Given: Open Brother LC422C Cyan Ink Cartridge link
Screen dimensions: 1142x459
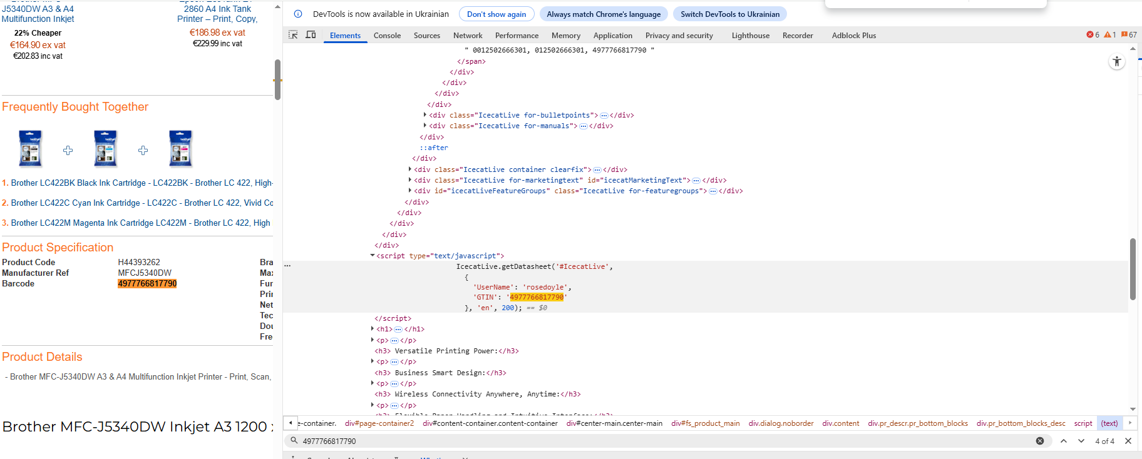Looking at the screenshot, I should pos(141,203).
